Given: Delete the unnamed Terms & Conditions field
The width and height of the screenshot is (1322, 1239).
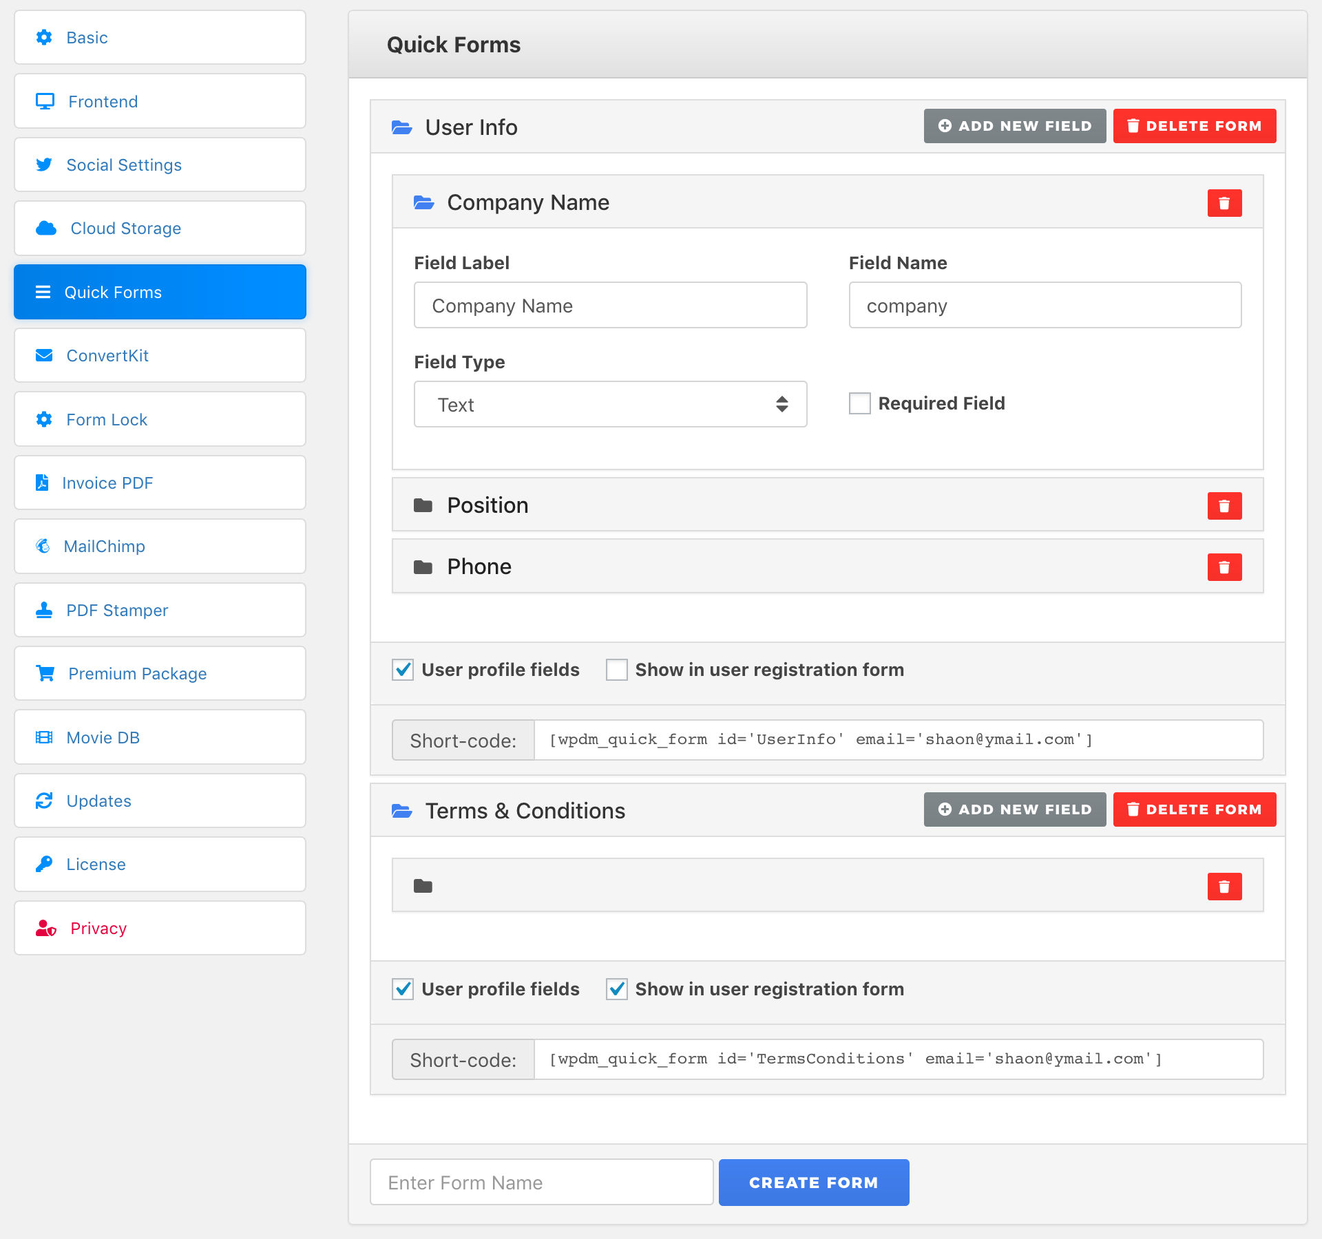Looking at the screenshot, I should point(1224,887).
